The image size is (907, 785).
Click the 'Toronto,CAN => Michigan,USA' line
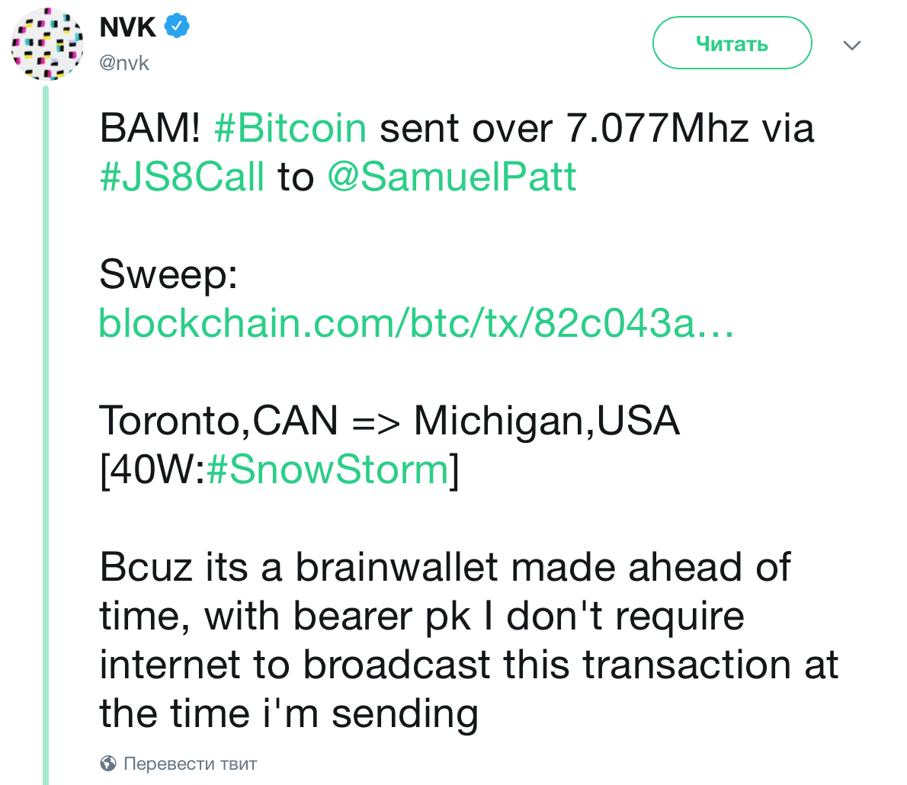[389, 421]
